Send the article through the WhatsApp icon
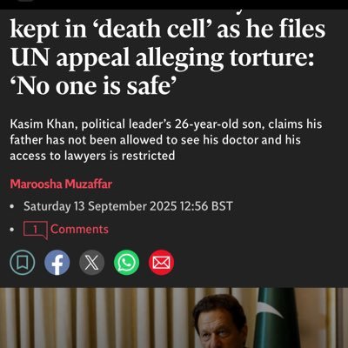348x348 pixels. point(126,263)
